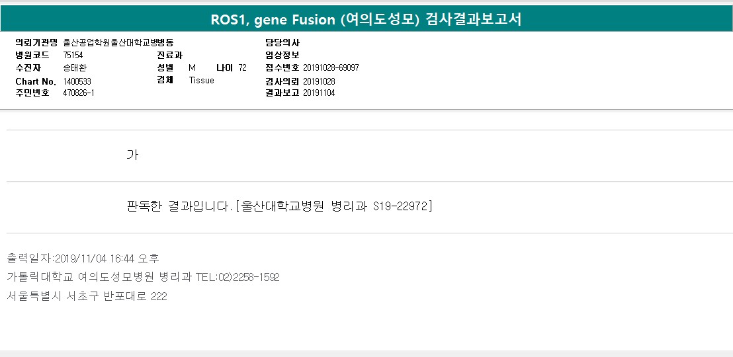Viewport: 733px width, 357px height.
Task: Click the patient name 송태환
Action: 75,68
